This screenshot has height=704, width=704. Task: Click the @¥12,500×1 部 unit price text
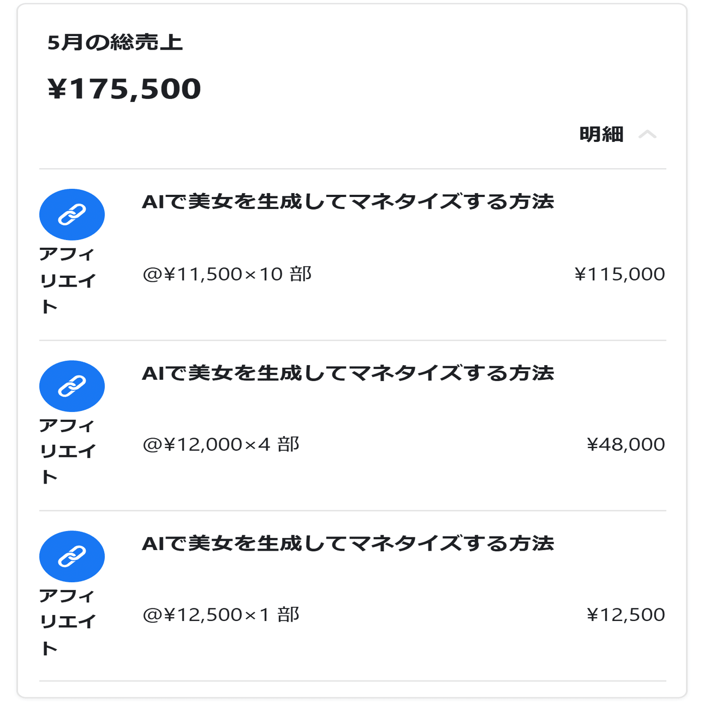click(221, 615)
